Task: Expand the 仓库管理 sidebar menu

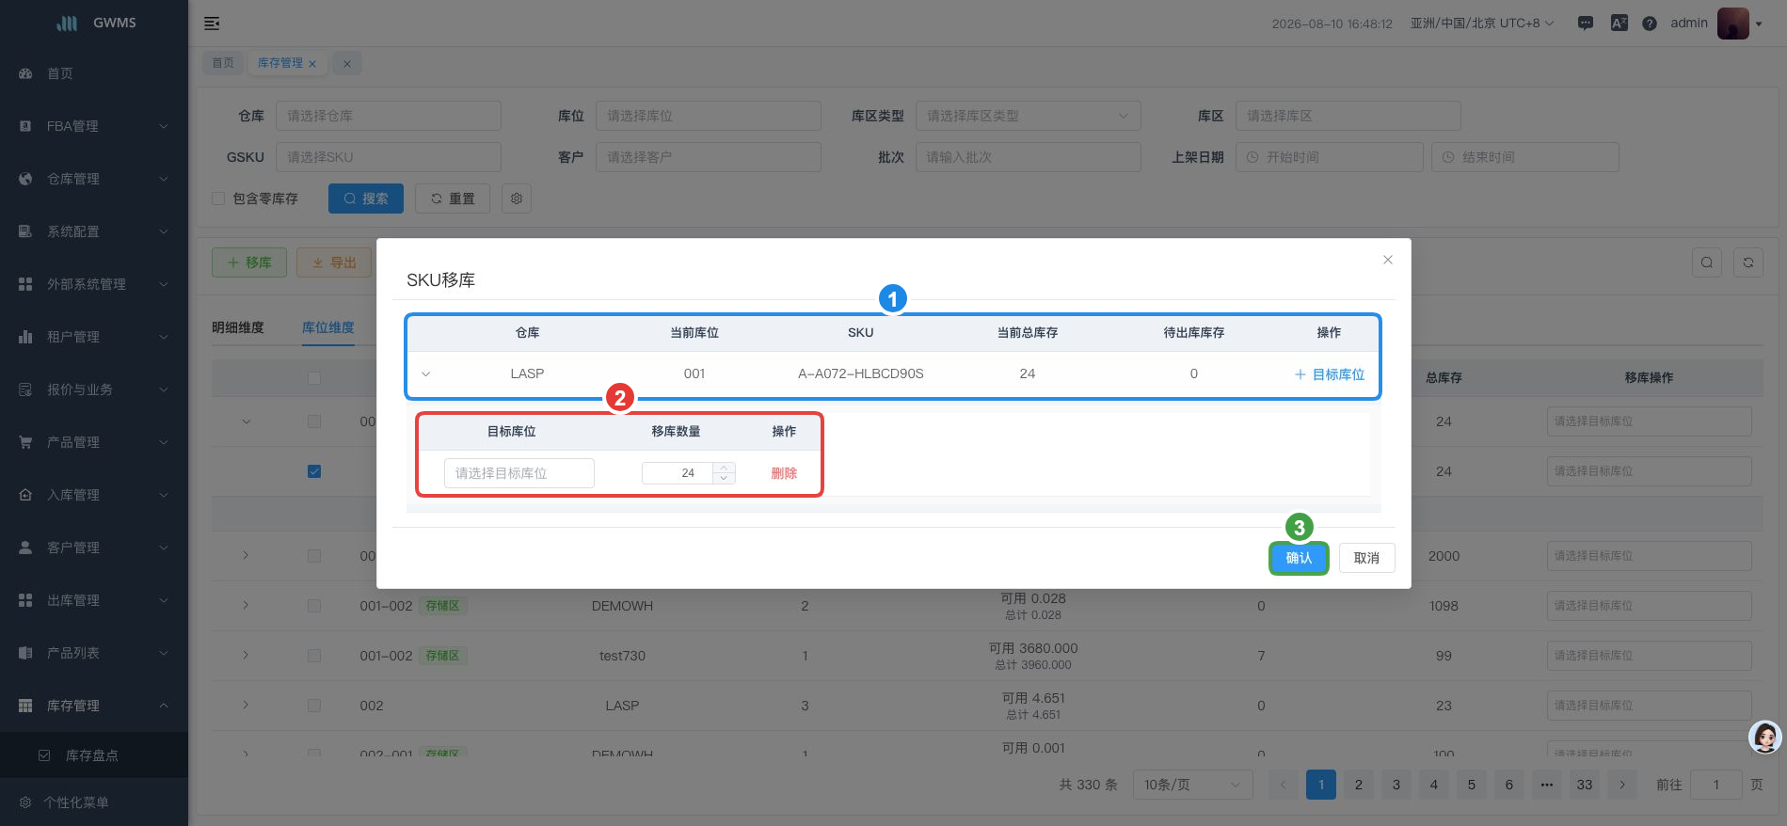Action: [94, 179]
